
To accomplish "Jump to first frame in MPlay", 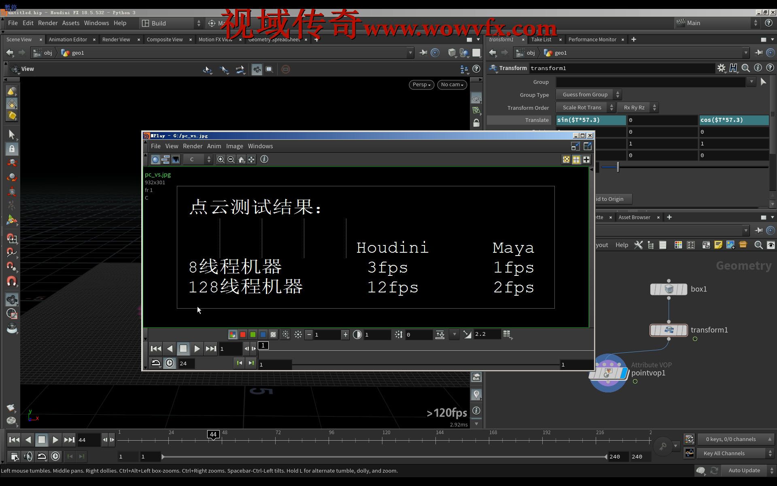I will point(156,349).
